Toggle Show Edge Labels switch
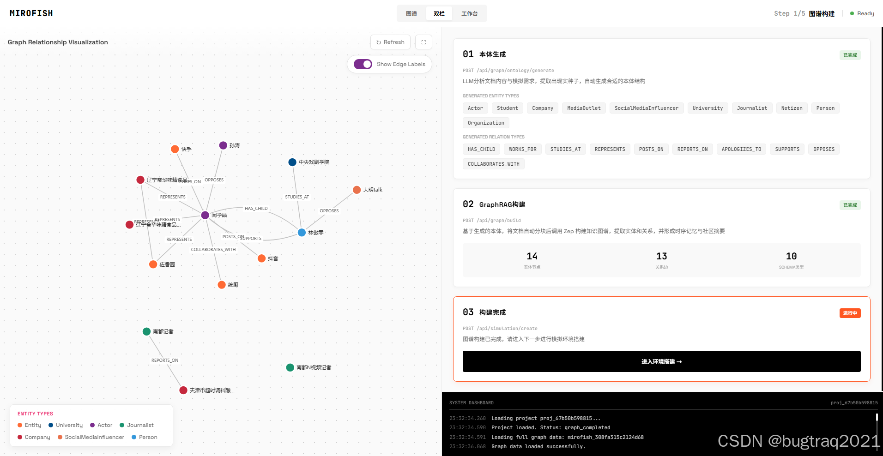 (363, 64)
